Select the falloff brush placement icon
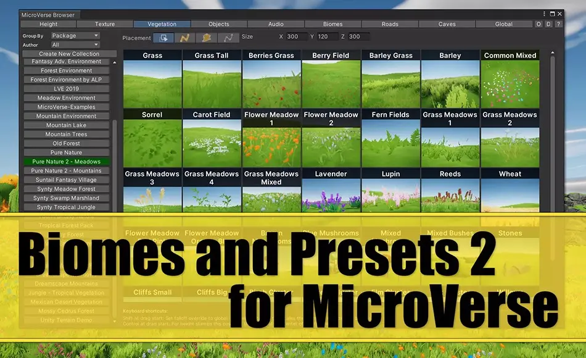This screenshot has height=358, width=586. [207, 36]
